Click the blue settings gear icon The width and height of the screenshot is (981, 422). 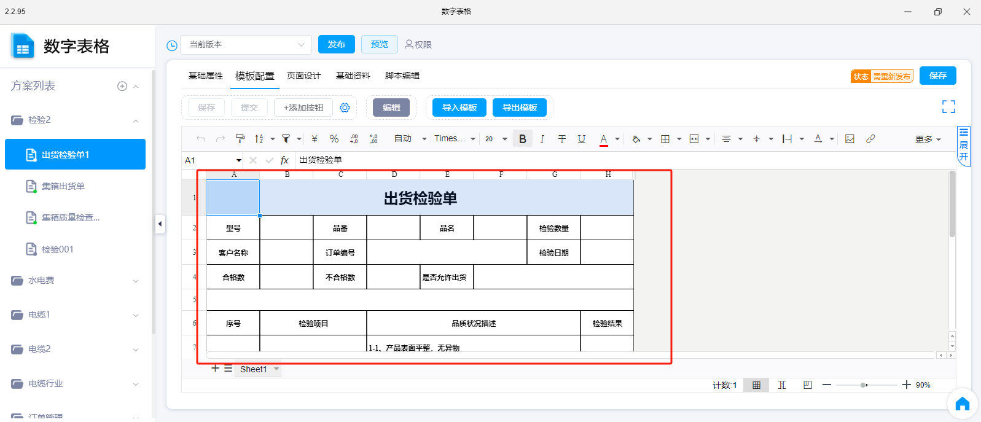[345, 107]
